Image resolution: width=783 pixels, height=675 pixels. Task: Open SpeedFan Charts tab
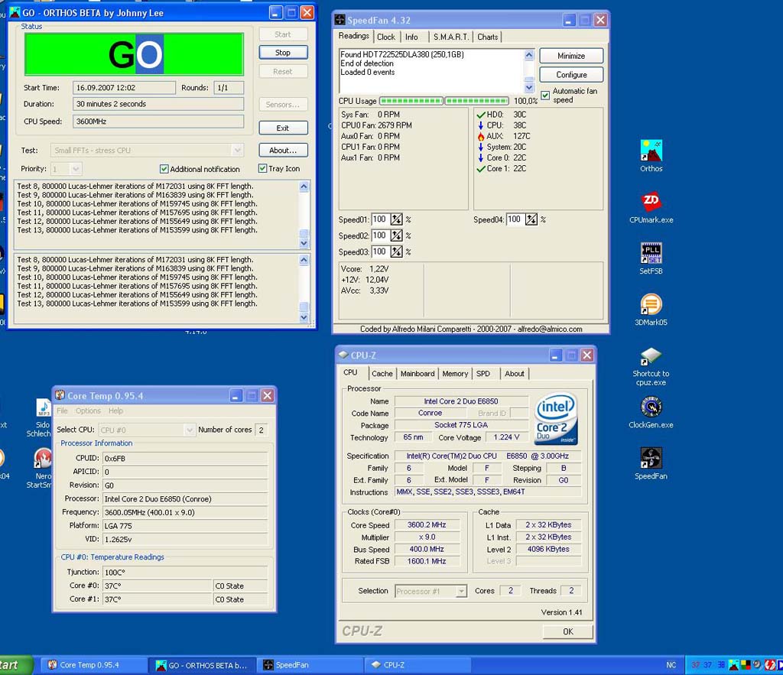487,37
